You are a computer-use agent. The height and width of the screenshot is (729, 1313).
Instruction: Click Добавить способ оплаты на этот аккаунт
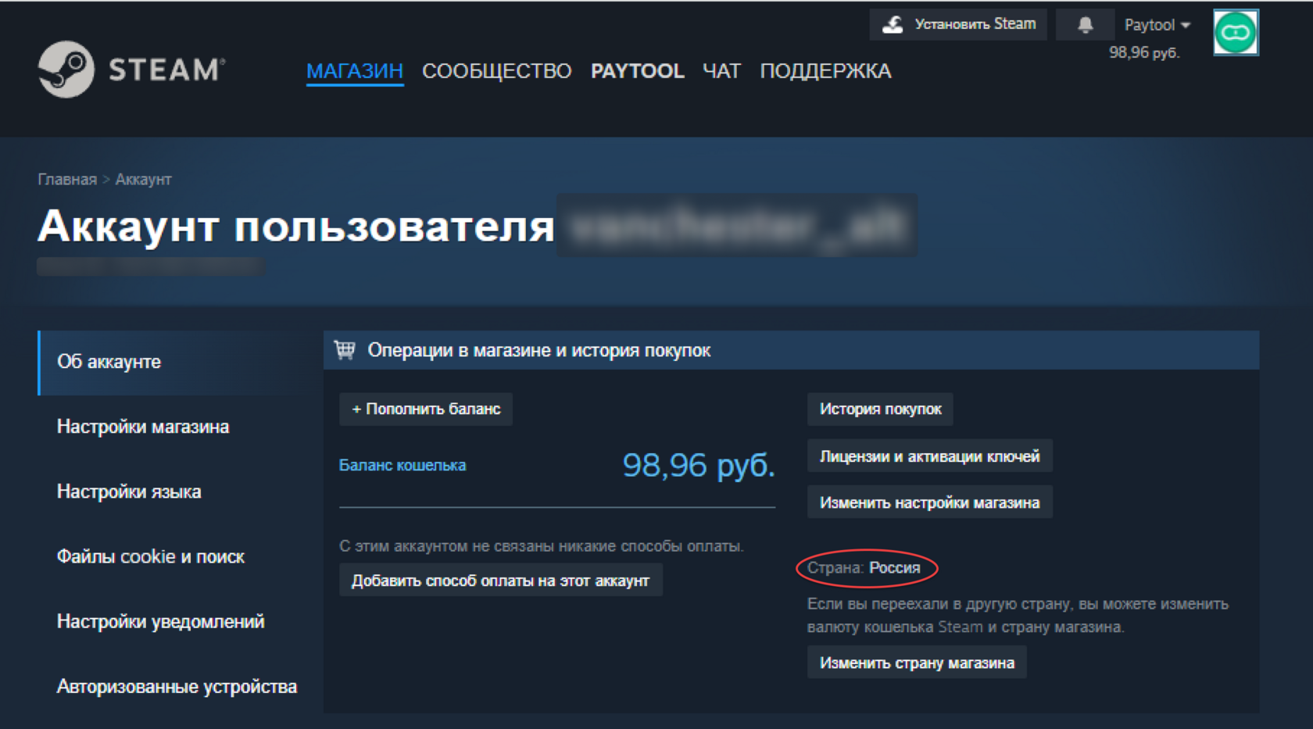coord(501,581)
